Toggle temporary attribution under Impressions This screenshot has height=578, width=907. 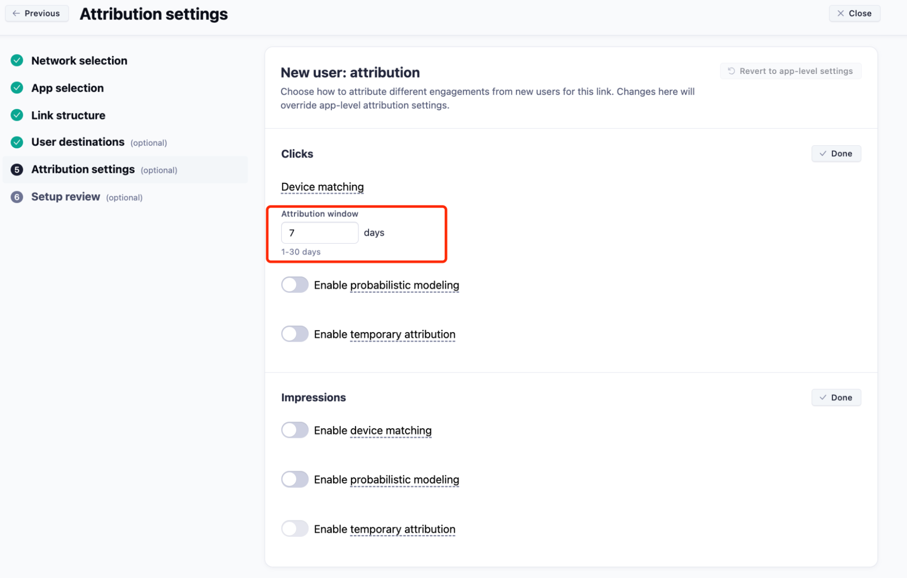(294, 529)
